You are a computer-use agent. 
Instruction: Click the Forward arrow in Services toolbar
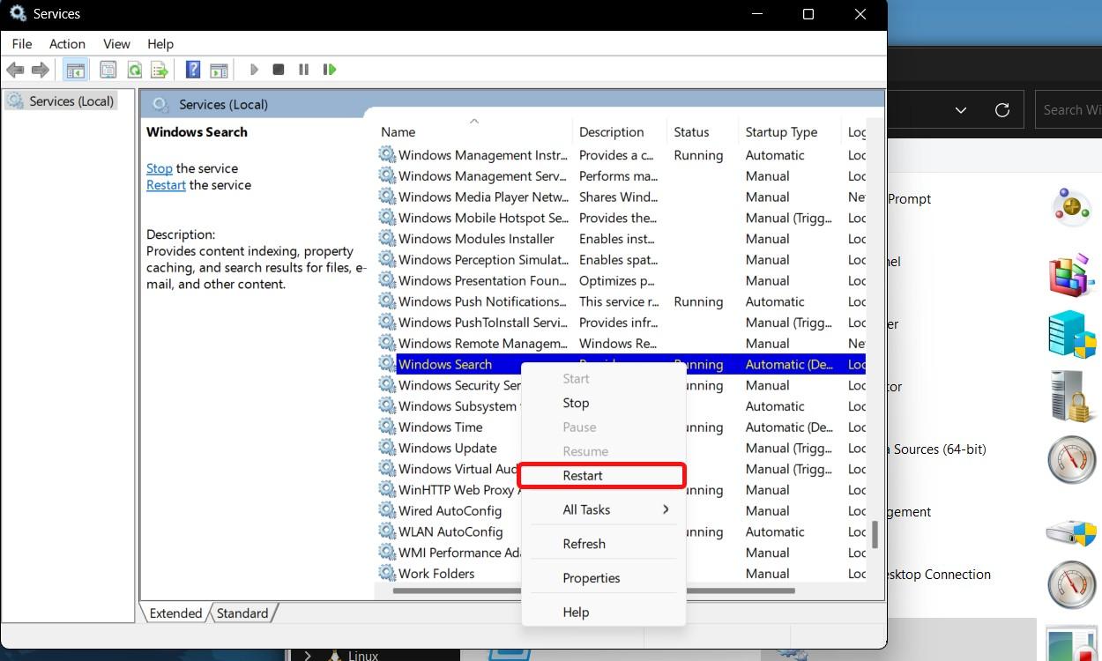[x=41, y=70]
